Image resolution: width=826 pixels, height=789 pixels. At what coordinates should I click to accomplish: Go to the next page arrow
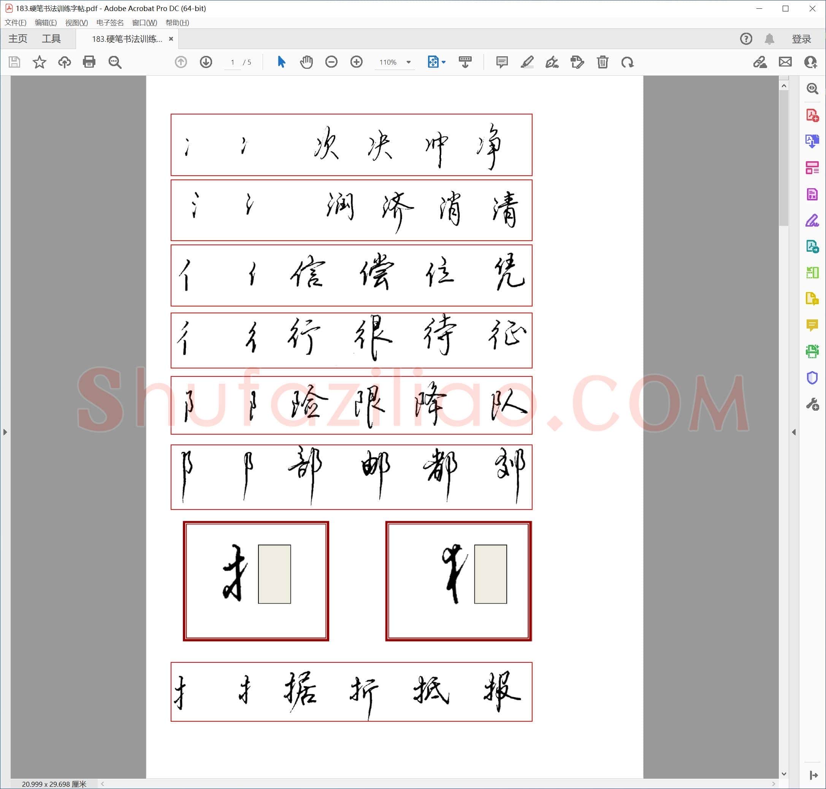pos(206,62)
